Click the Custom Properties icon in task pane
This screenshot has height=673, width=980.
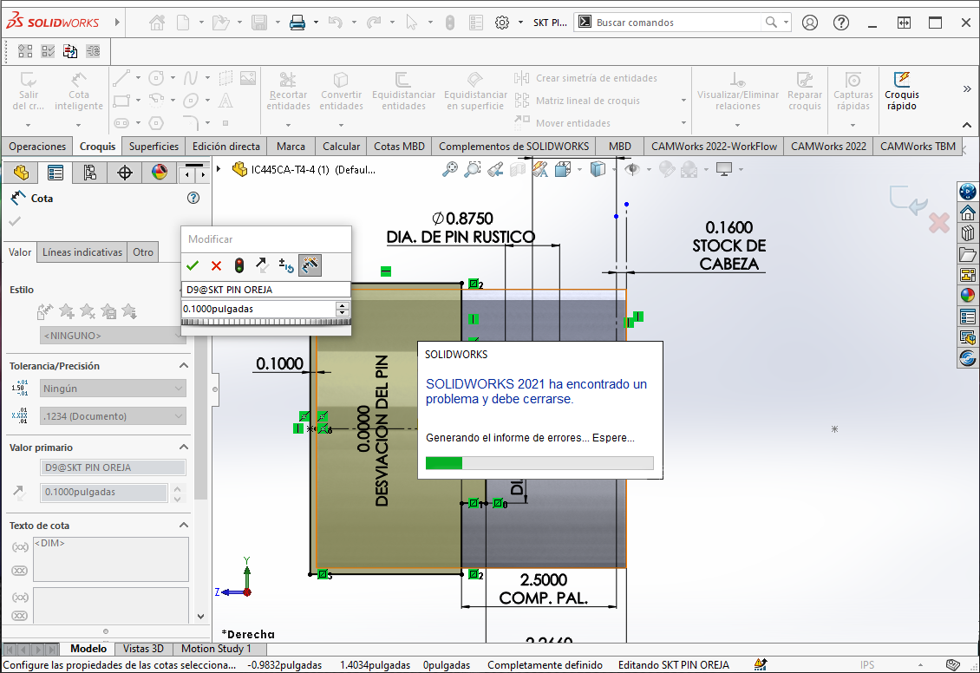click(x=968, y=317)
